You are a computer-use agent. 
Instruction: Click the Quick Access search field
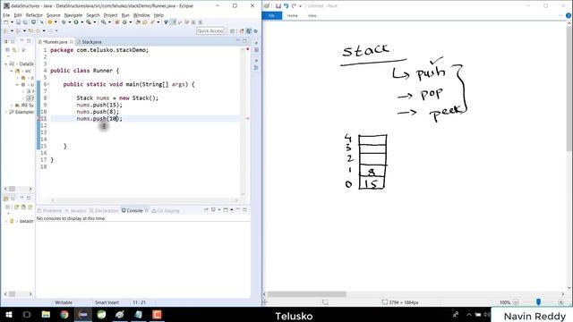click(210, 31)
